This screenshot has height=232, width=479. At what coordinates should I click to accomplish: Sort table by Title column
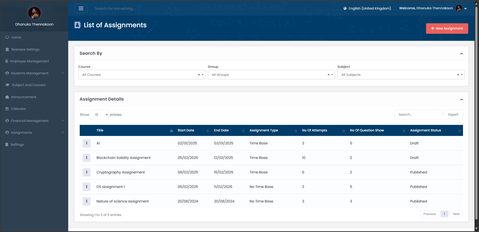[134, 130]
